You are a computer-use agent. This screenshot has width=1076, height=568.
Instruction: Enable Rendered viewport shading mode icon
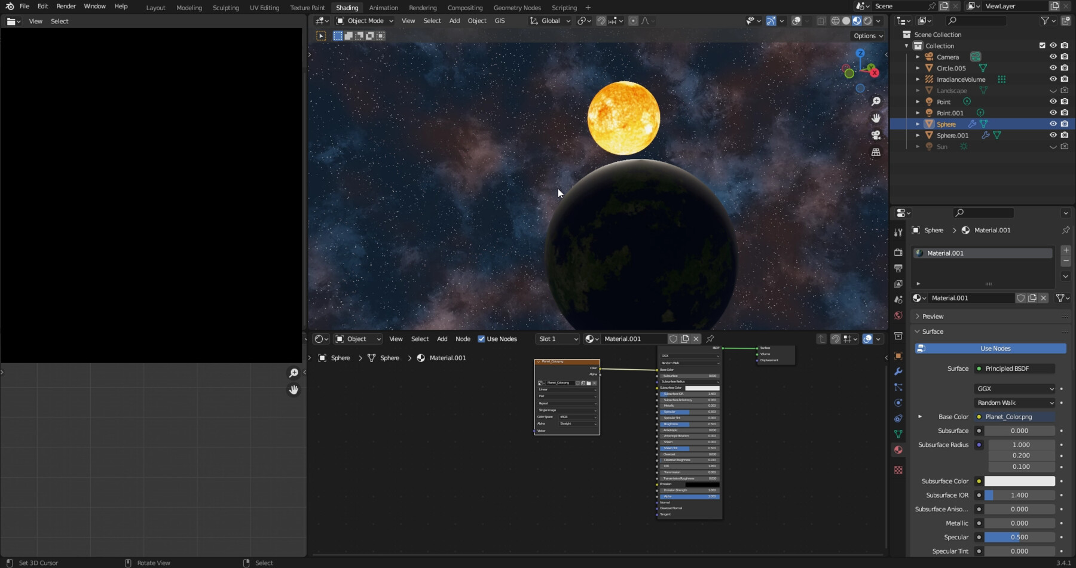(867, 21)
